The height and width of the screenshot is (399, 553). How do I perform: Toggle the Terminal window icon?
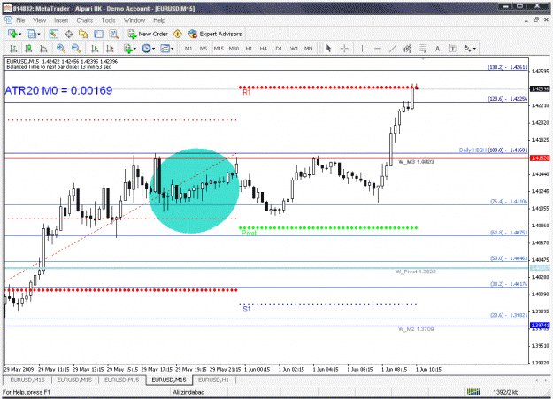pos(98,34)
